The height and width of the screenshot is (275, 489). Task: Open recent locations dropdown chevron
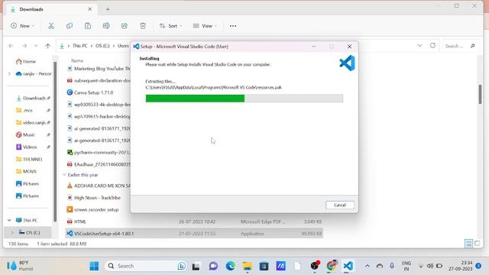point(36,46)
